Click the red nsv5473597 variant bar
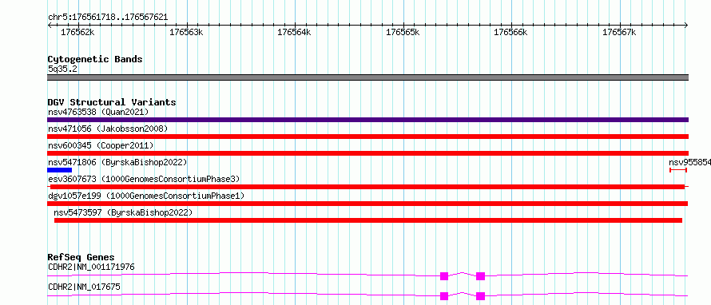 (x=368, y=220)
